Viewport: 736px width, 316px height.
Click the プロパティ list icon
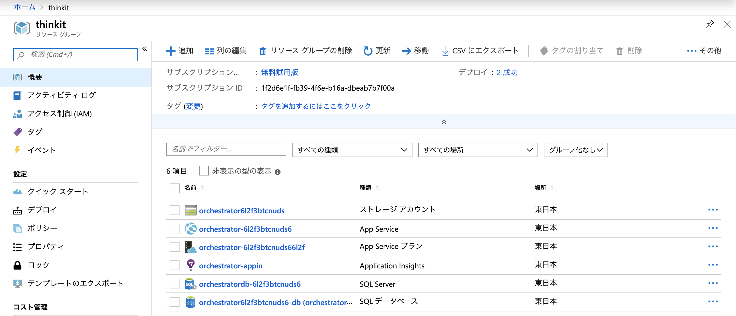coord(17,247)
